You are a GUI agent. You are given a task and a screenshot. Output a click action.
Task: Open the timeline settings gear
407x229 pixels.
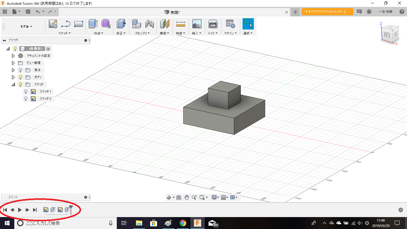click(401, 210)
